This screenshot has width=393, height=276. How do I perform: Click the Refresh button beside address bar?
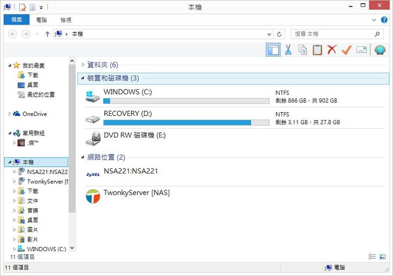279,34
